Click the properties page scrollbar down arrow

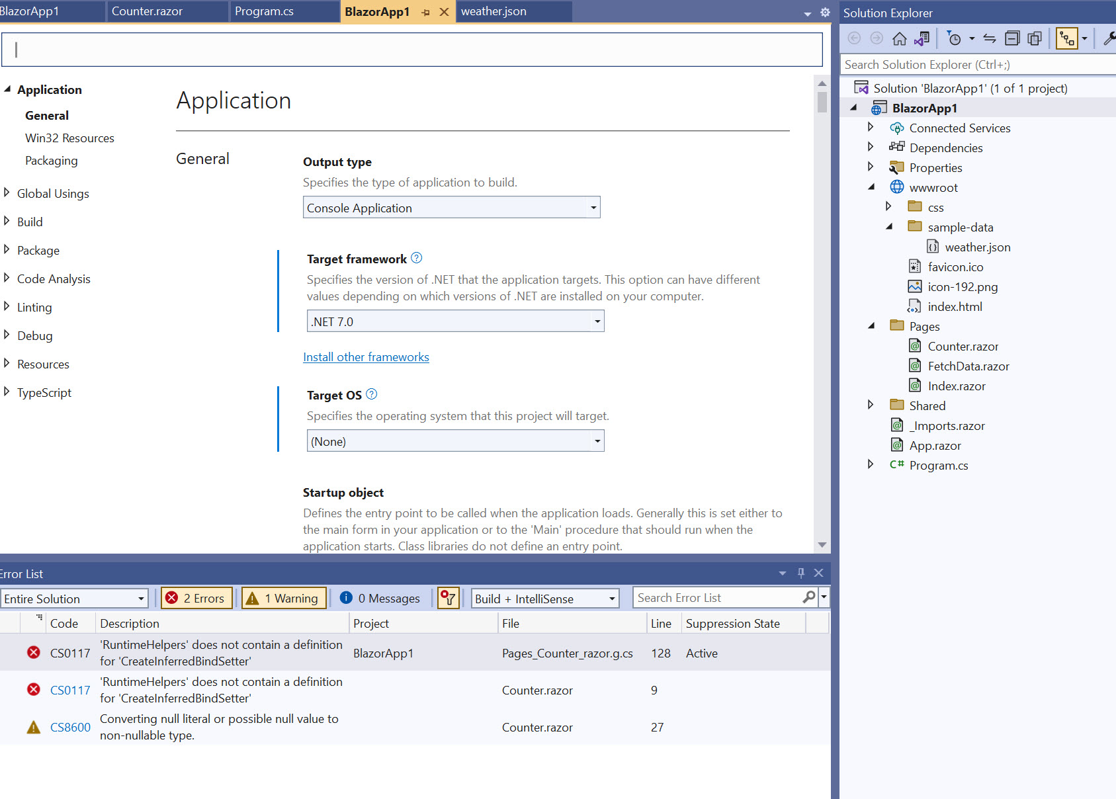pos(822,545)
